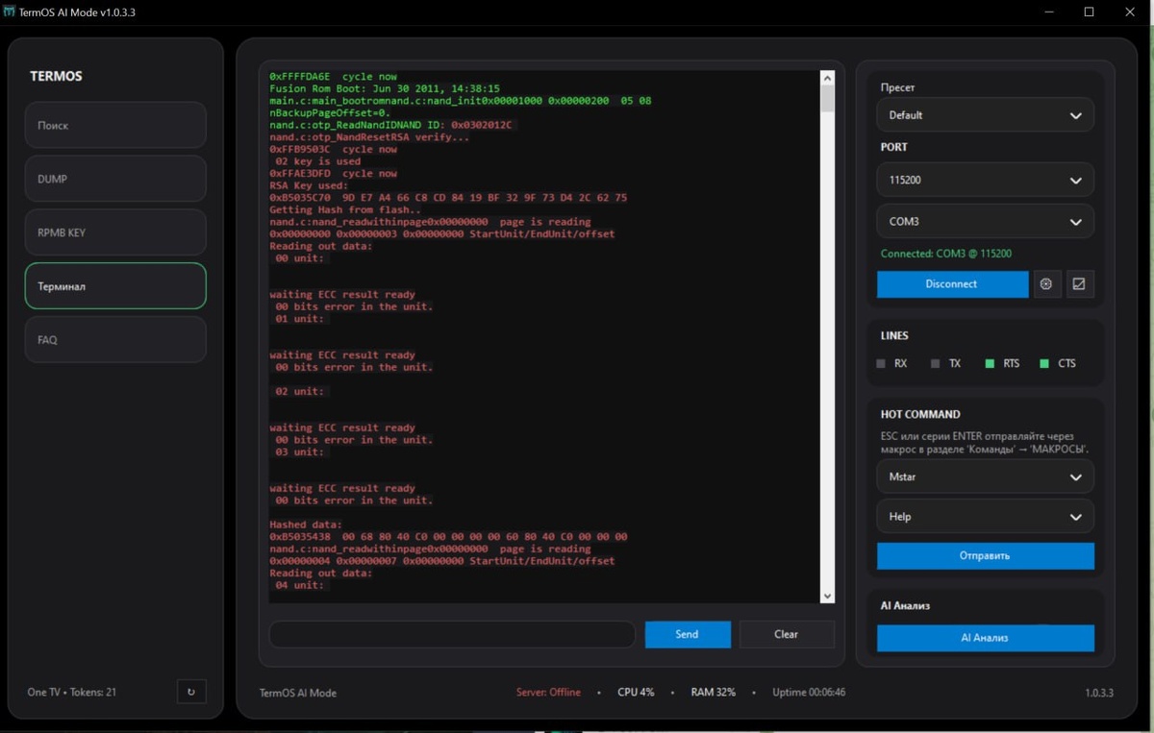Click the '02 key is used' terminal line
This screenshot has height=733, width=1154.
pyautogui.click(x=317, y=161)
